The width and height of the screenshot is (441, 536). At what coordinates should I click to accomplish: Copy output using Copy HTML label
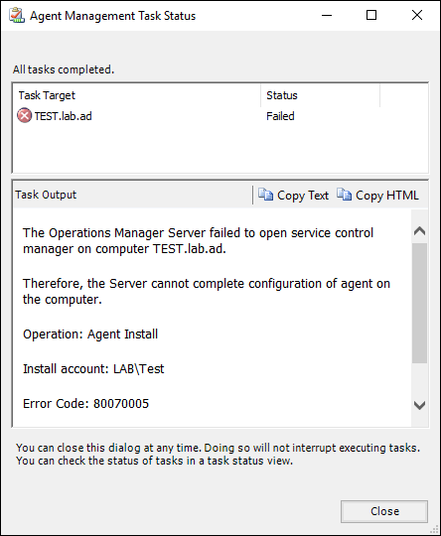point(387,196)
